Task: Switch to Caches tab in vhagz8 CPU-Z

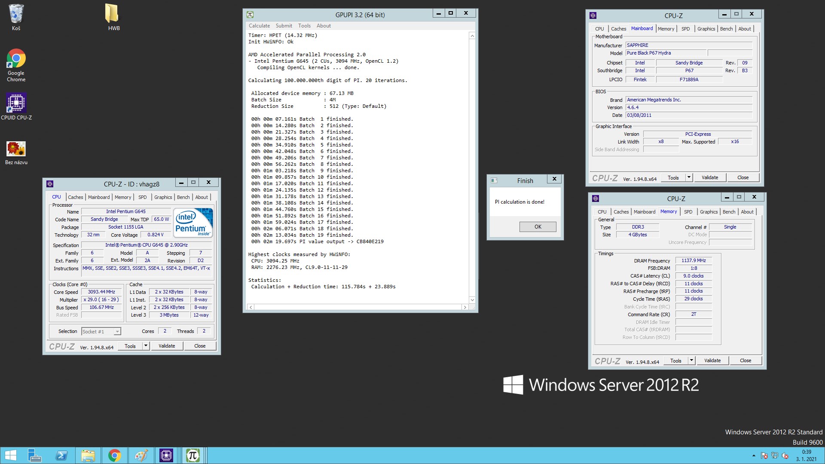Action: [x=75, y=197]
